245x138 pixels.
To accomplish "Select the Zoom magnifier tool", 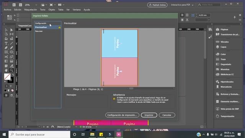I will point(11,70).
